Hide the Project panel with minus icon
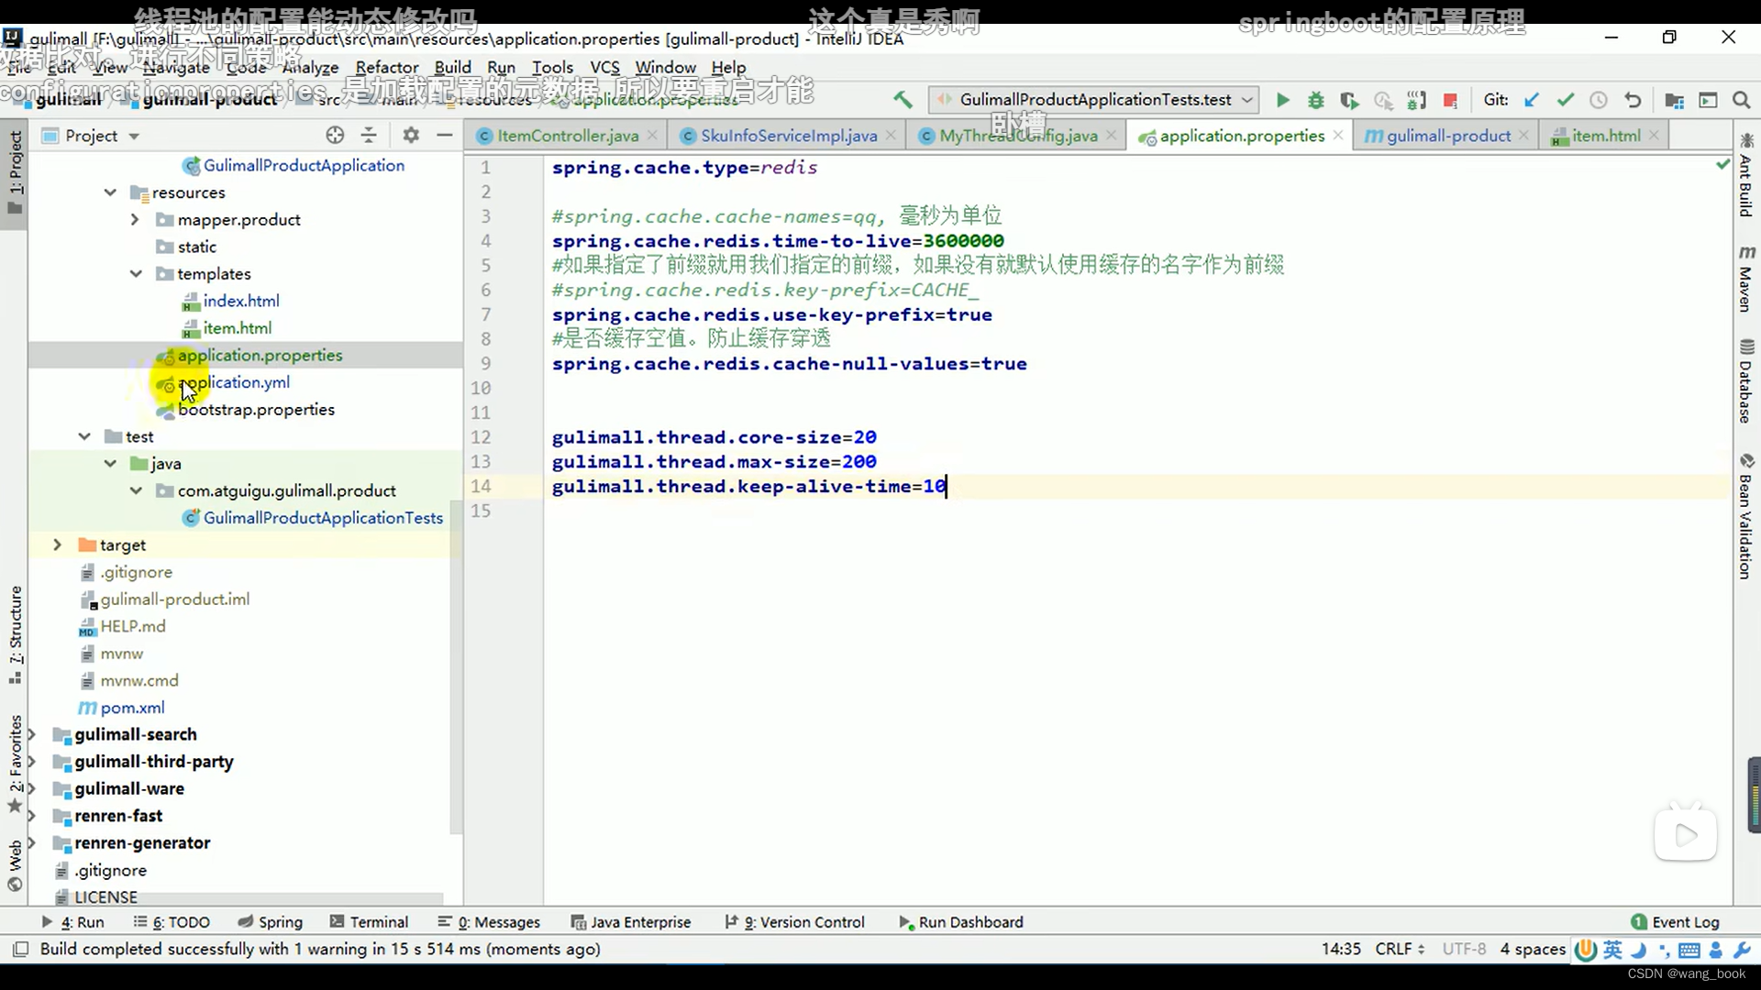Image resolution: width=1761 pixels, height=990 pixels. [445, 136]
